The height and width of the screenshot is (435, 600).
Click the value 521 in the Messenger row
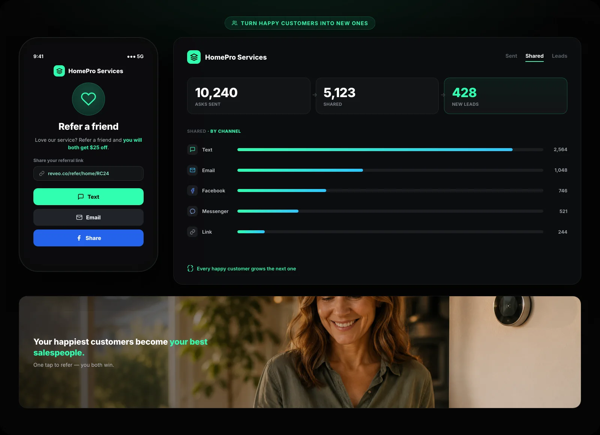563,211
